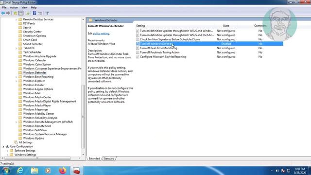
Task: Select Check for New Signatures Before Scheduled Scans
Action: (170, 39)
